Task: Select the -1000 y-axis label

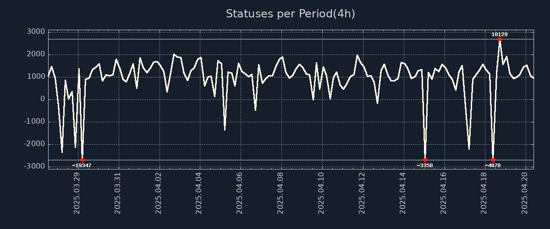Action: (x=35, y=121)
